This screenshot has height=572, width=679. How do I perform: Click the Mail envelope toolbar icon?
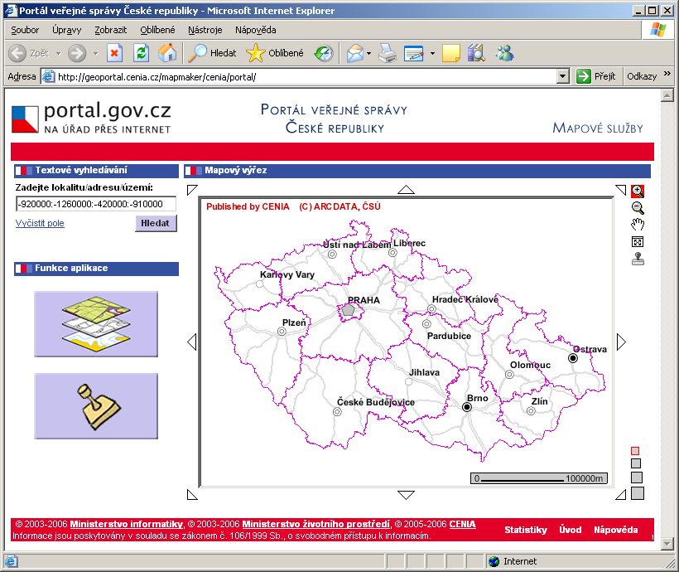(x=355, y=53)
